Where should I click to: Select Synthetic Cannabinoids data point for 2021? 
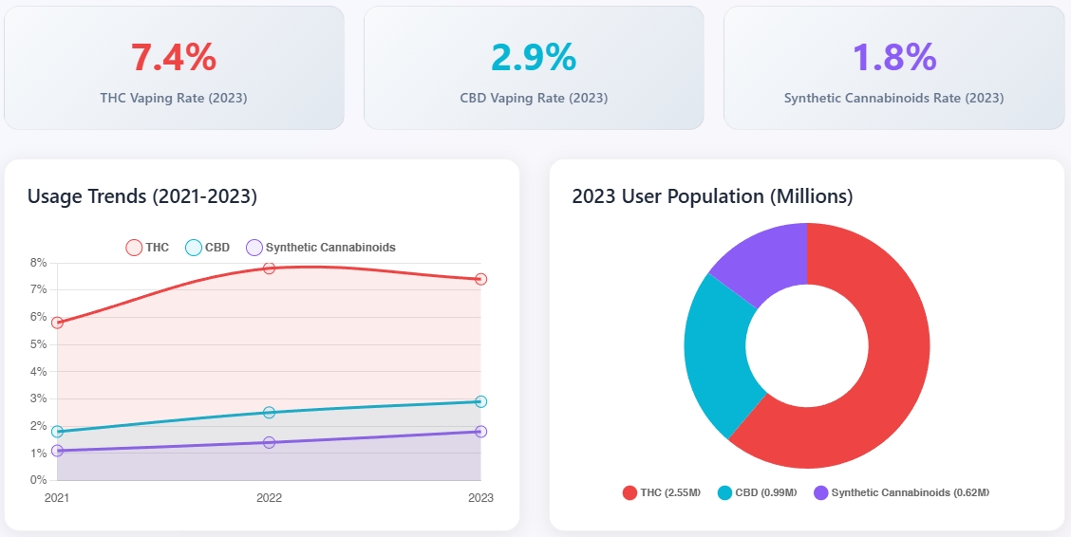click(57, 451)
